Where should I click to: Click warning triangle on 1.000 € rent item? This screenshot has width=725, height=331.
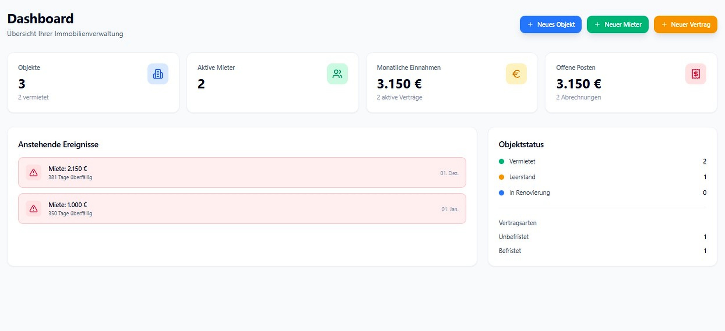(34, 209)
